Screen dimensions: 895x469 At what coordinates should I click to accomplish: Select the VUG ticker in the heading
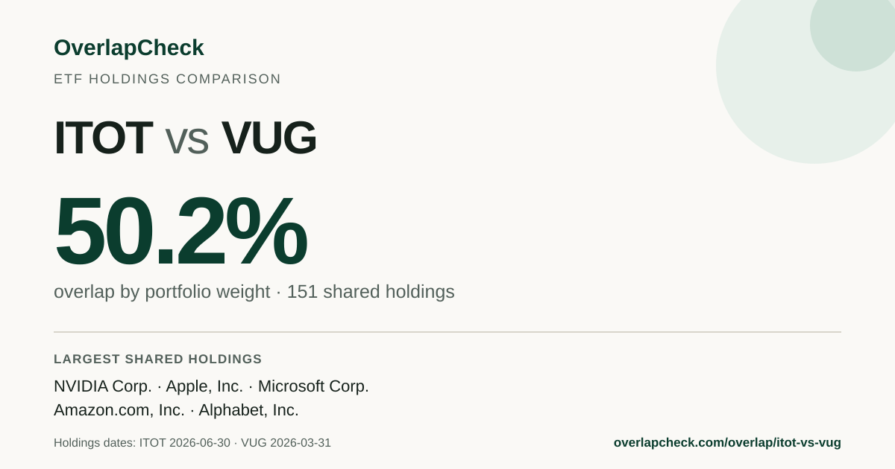click(268, 138)
